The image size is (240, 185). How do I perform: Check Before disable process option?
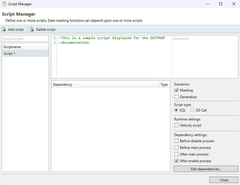click(x=176, y=141)
